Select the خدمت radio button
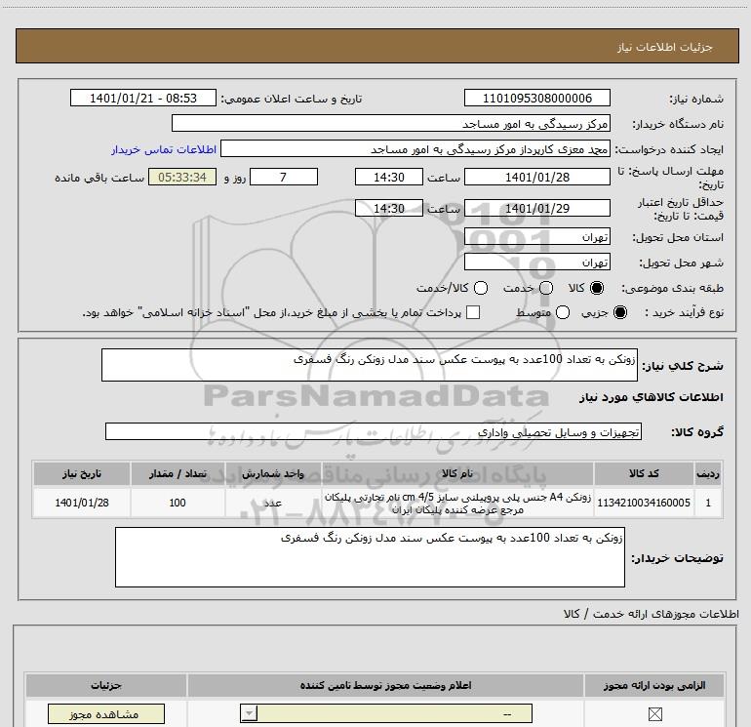This screenshot has height=727, width=751. click(x=546, y=288)
